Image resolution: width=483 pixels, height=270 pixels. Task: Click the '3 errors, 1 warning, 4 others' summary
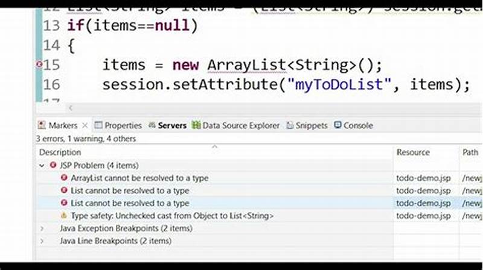(86, 139)
